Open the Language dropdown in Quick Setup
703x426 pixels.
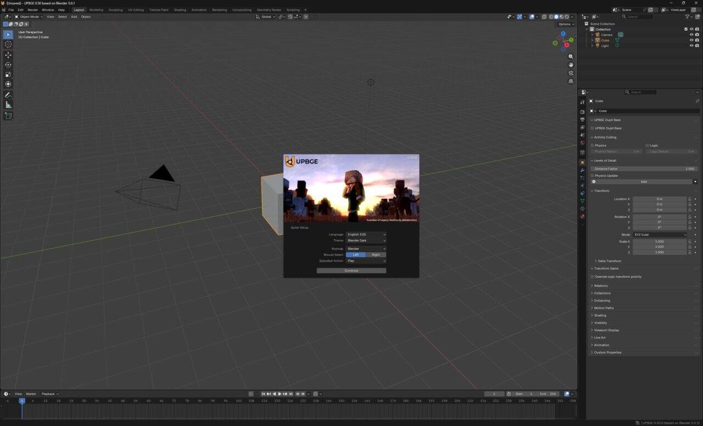click(x=366, y=234)
